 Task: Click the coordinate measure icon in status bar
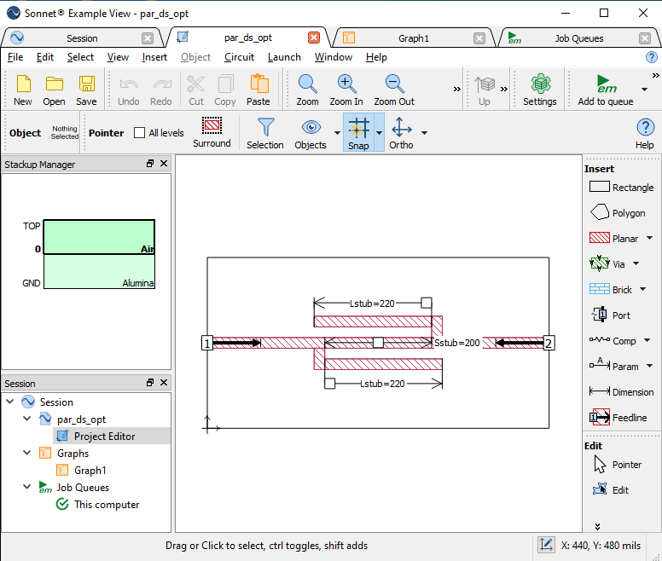(545, 545)
